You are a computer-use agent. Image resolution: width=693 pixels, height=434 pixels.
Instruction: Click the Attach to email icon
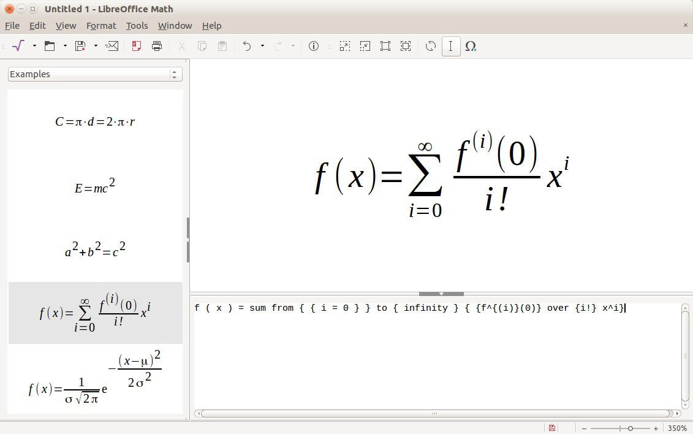(x=112, y=46)
